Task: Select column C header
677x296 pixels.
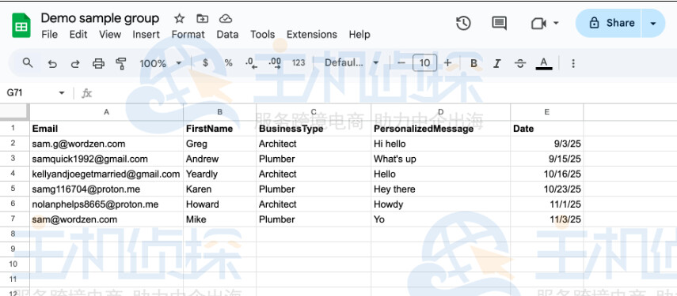Action: pyautogui.click(x=314, y=112)
